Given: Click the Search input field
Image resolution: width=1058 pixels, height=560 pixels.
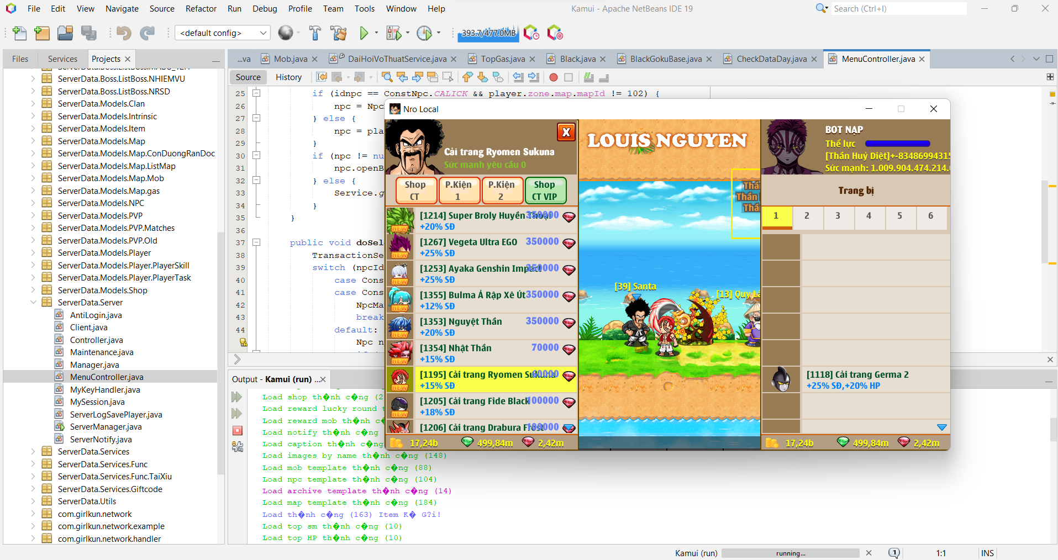Looking at the screenshot, I should pyautogui.click(x=898, y=9).
